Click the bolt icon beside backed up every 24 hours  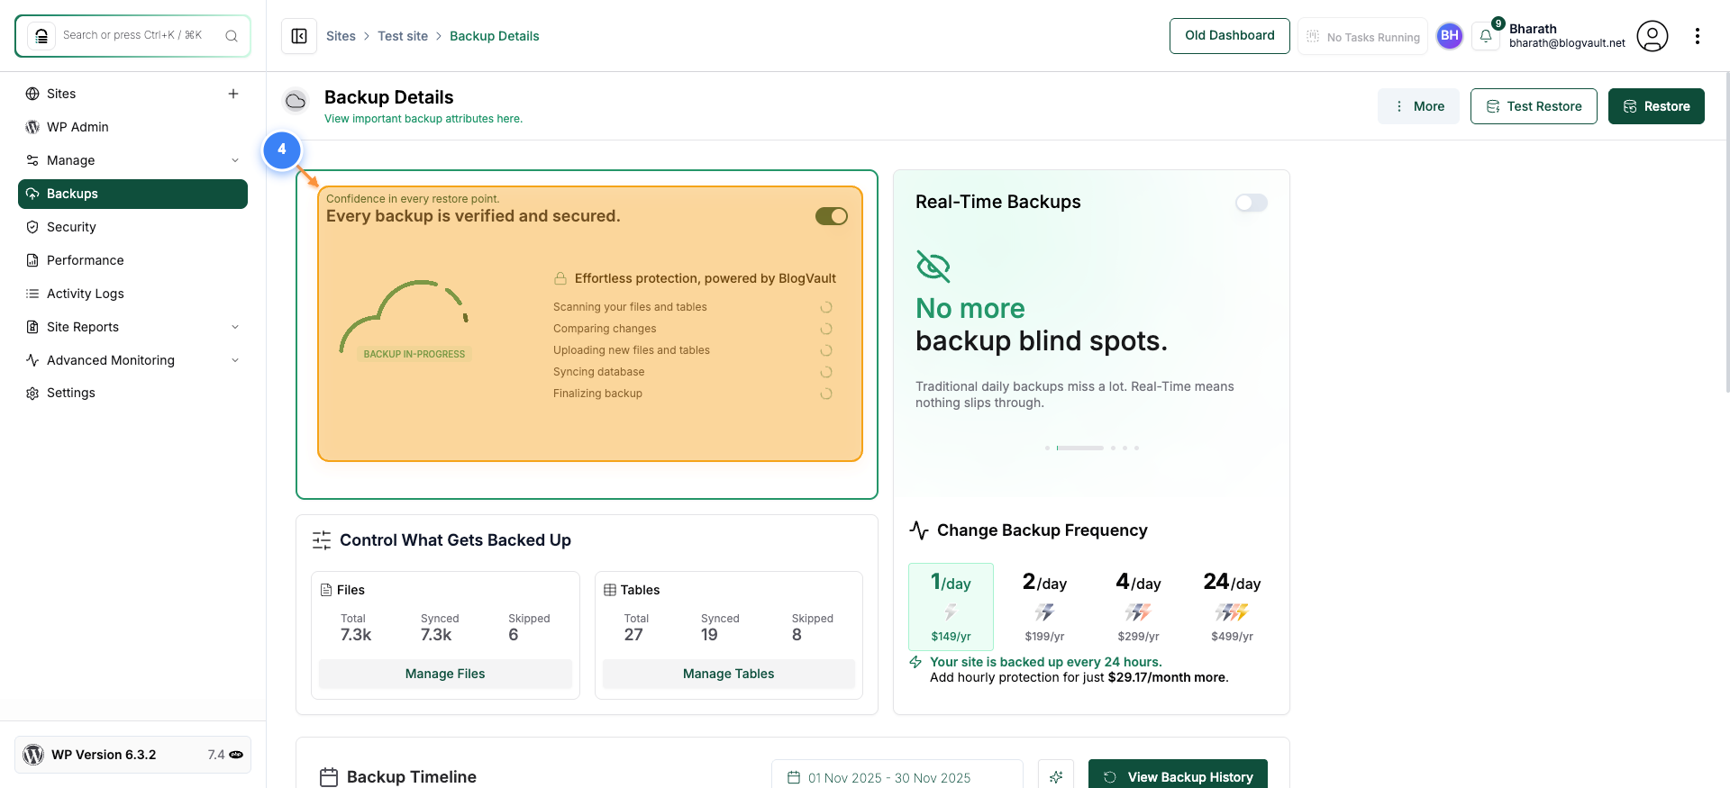[915, 662]
